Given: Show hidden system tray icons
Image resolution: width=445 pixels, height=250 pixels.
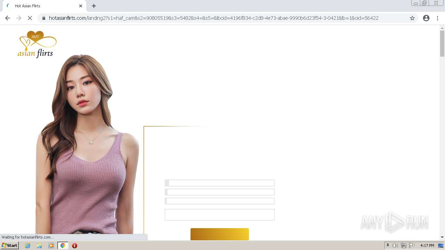Looking at the screenshot, I should [388, 245].
